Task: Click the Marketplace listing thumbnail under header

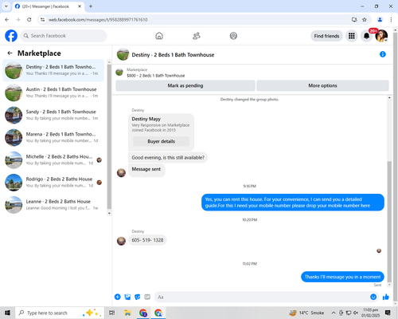Action: coord(119,73)
